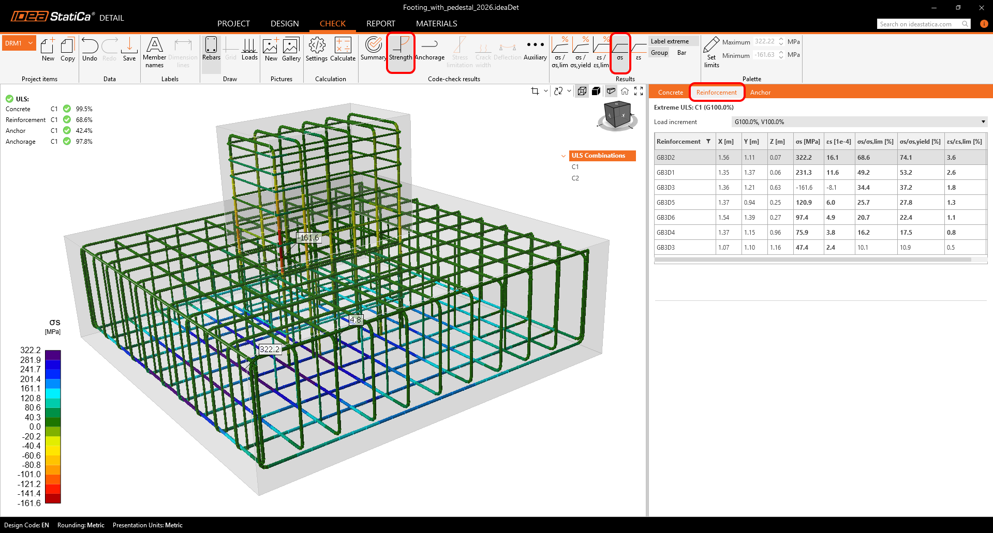Image resolution: width=993 pixels, height=533 pixels.
Task: Collapse the ULS Combinations tree
Action: 564,156
